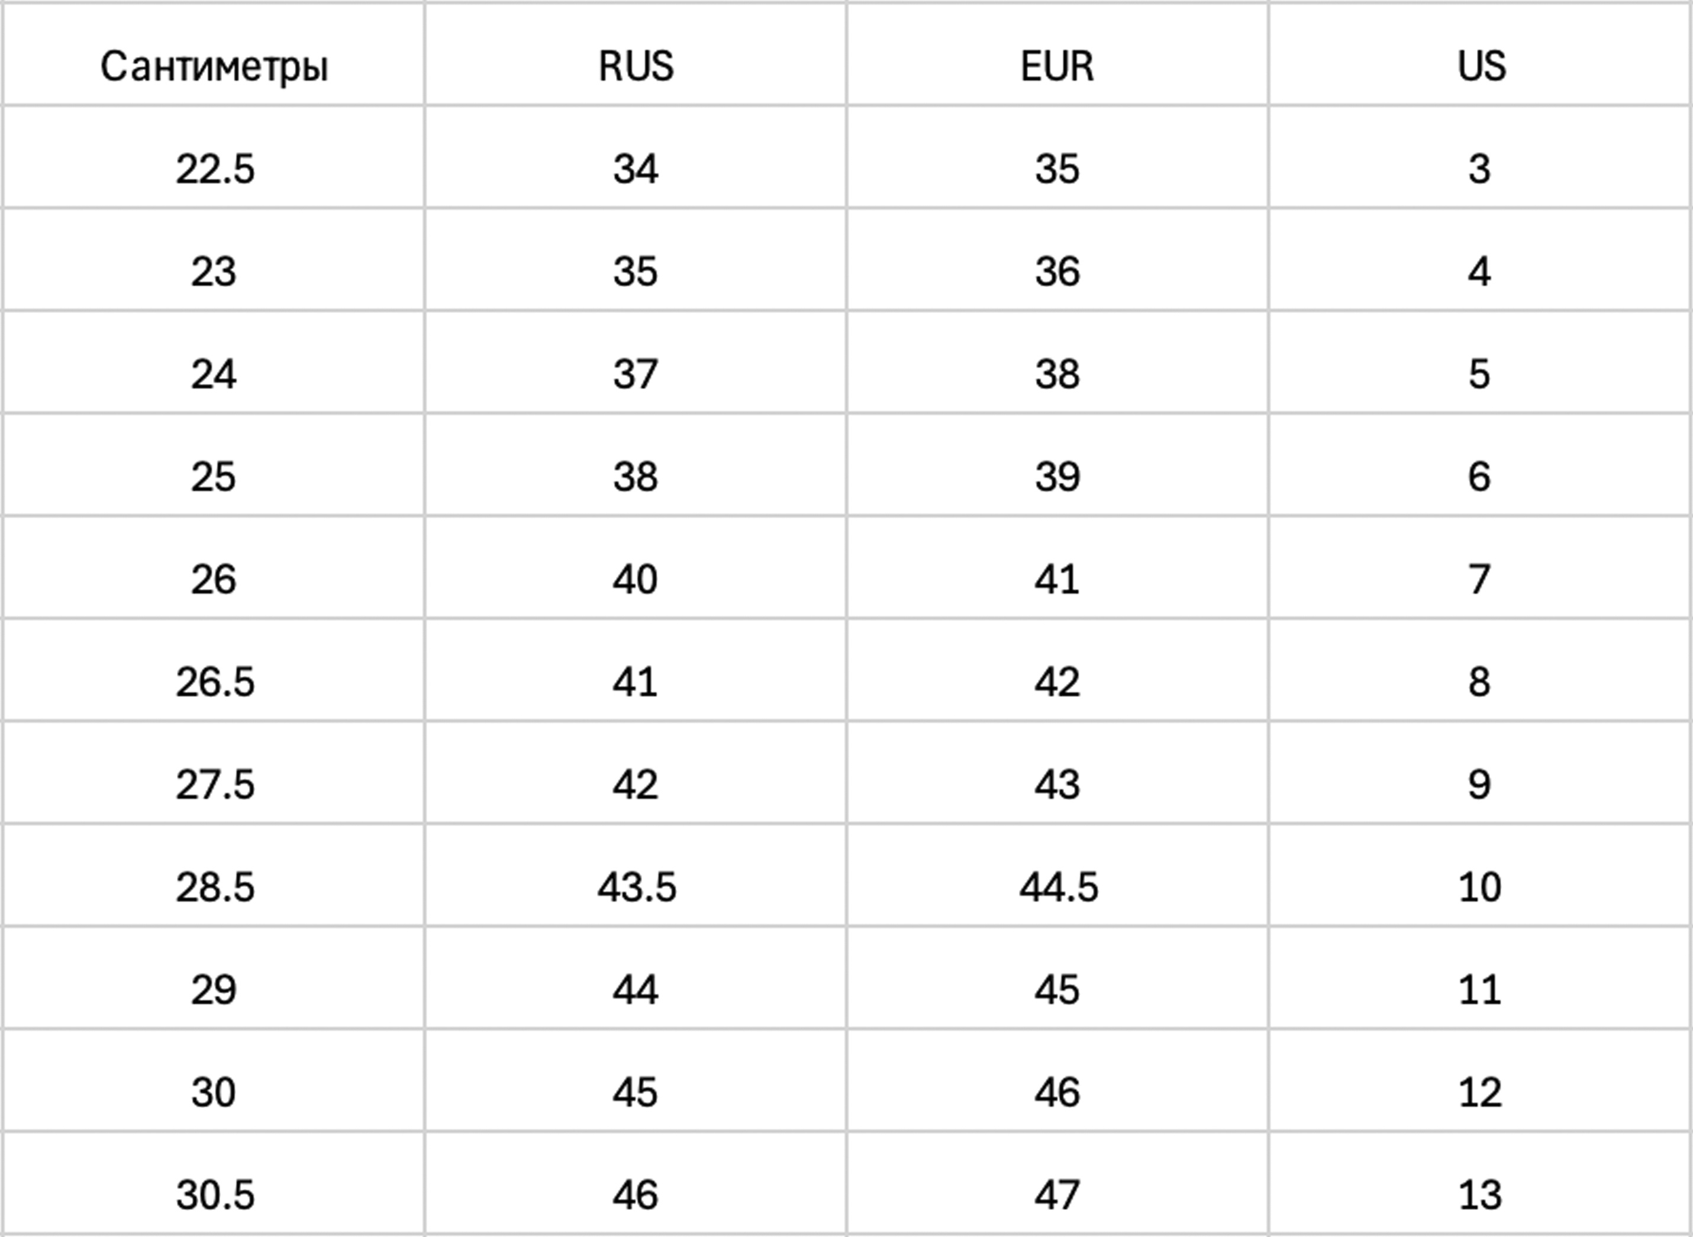Click the US size 10 cell

(x=1481, y=876)
